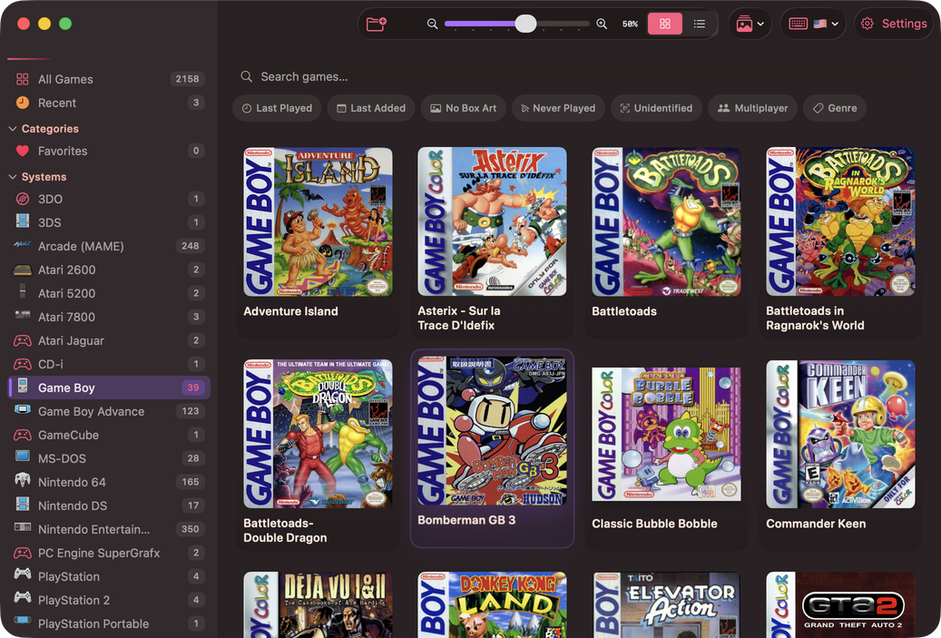Click the Game Boy Advance icon

(22, 410)
